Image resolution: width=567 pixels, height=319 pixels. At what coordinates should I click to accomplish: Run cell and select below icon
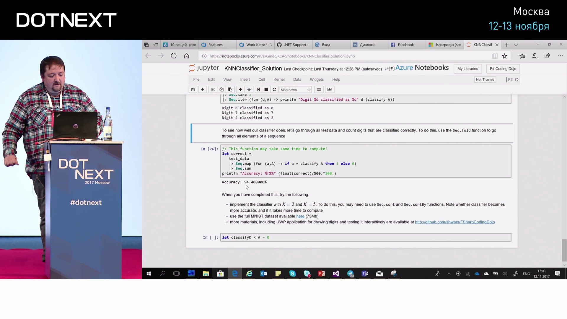pos(258,89)
